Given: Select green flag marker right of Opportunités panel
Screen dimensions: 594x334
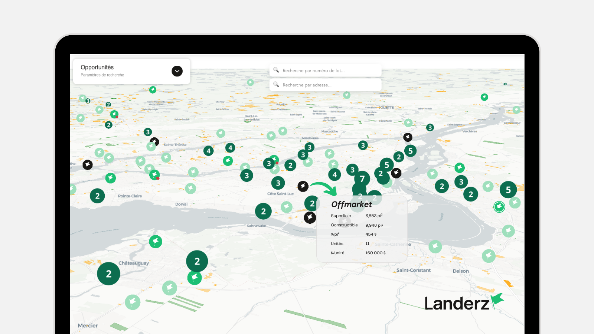Looking at the screenshot, I should click(153, 89).
